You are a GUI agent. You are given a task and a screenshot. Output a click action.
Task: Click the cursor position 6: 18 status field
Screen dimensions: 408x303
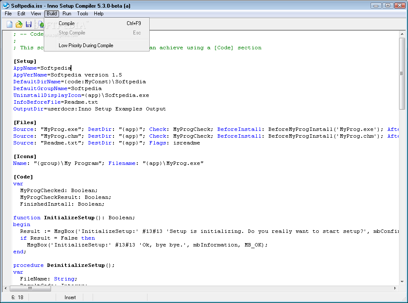coord(17,297)
